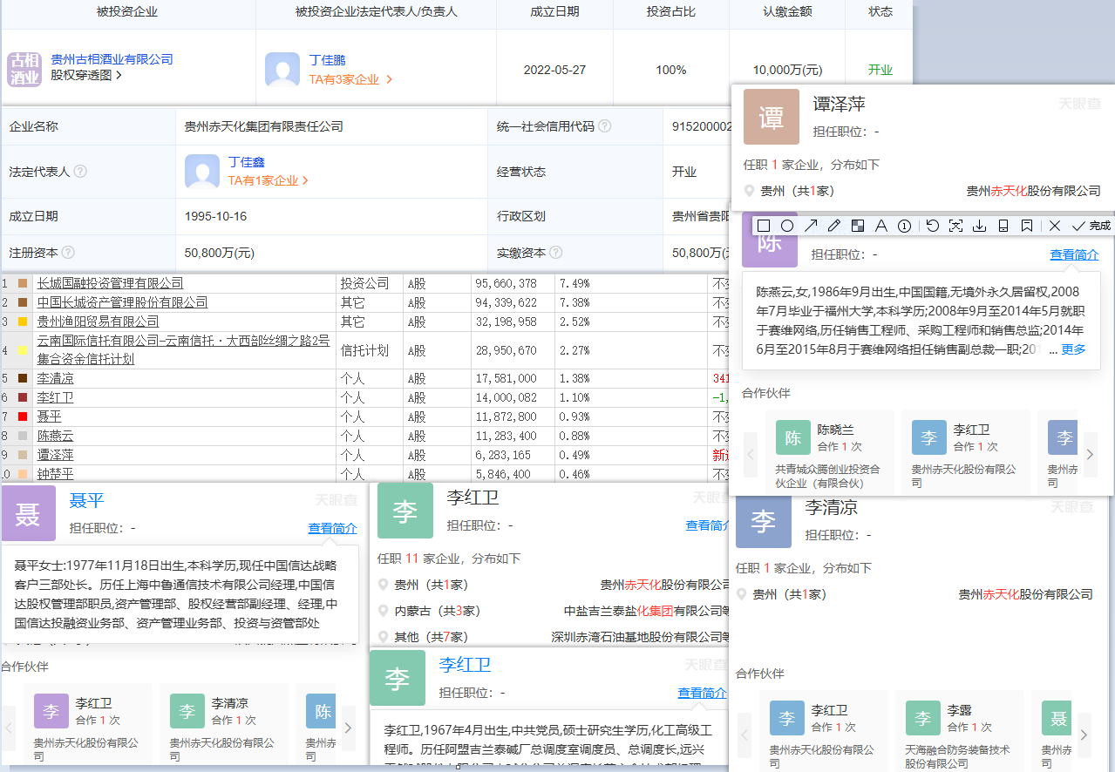Screen dimensions: 1115x772
Task: Expand TA有3家企业 under 丁佳鹏
Action: tap(351, 79)
